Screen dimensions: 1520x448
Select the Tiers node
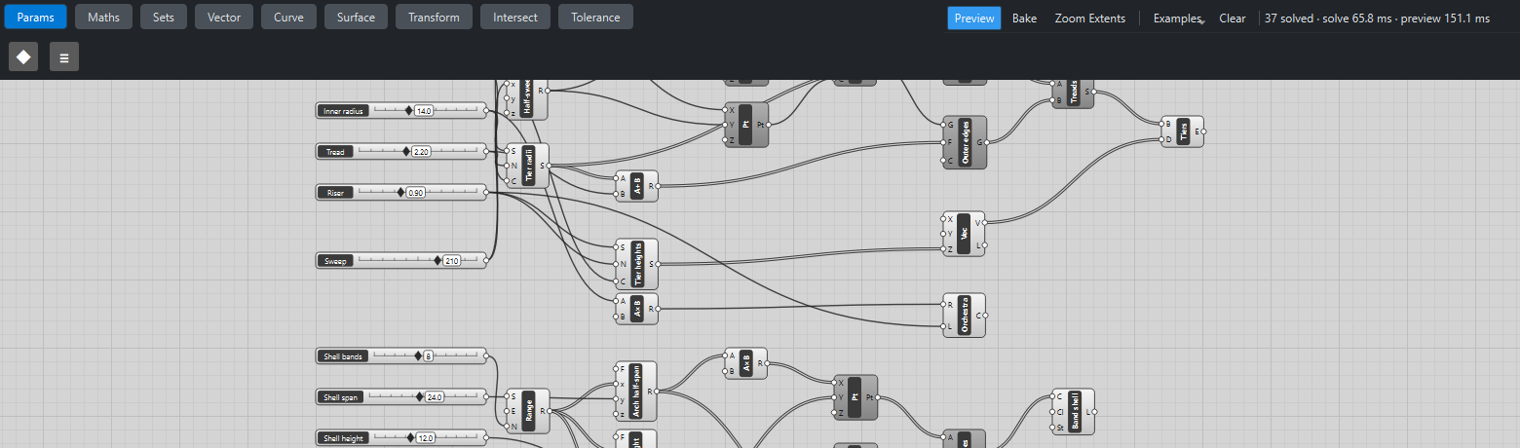tap(1183, 131)
